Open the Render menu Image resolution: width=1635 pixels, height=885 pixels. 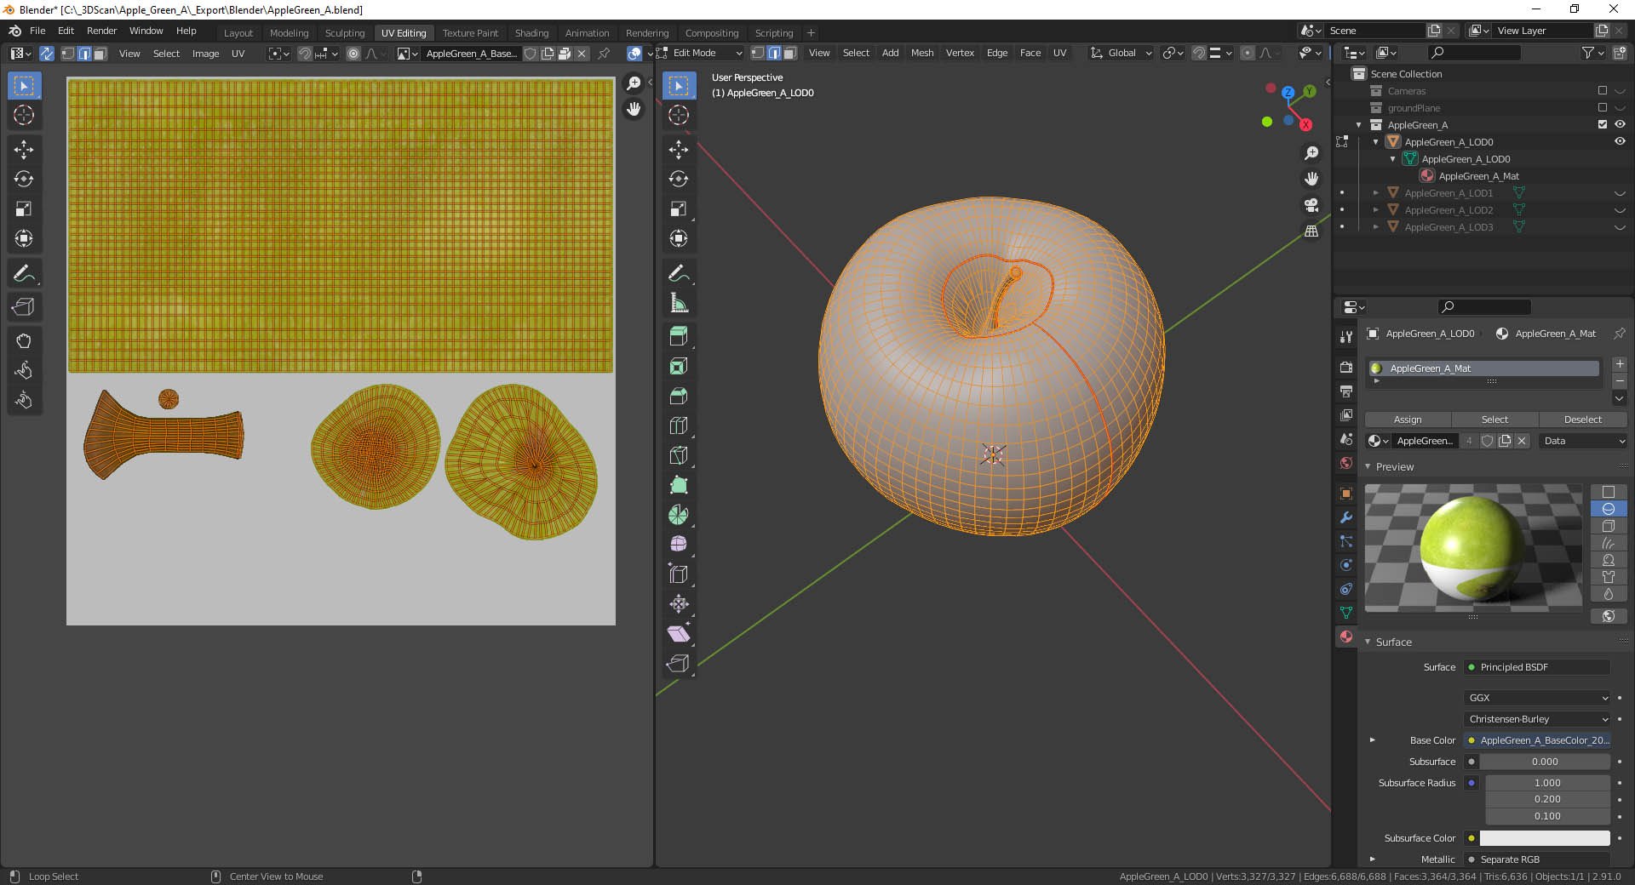pos(101,31)
